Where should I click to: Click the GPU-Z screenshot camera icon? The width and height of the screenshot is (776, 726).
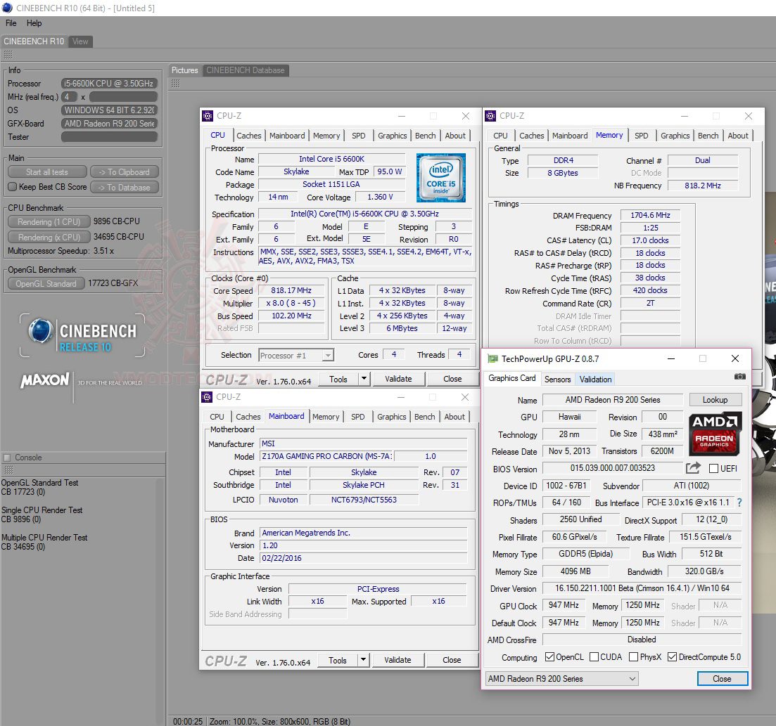[739, 377]
